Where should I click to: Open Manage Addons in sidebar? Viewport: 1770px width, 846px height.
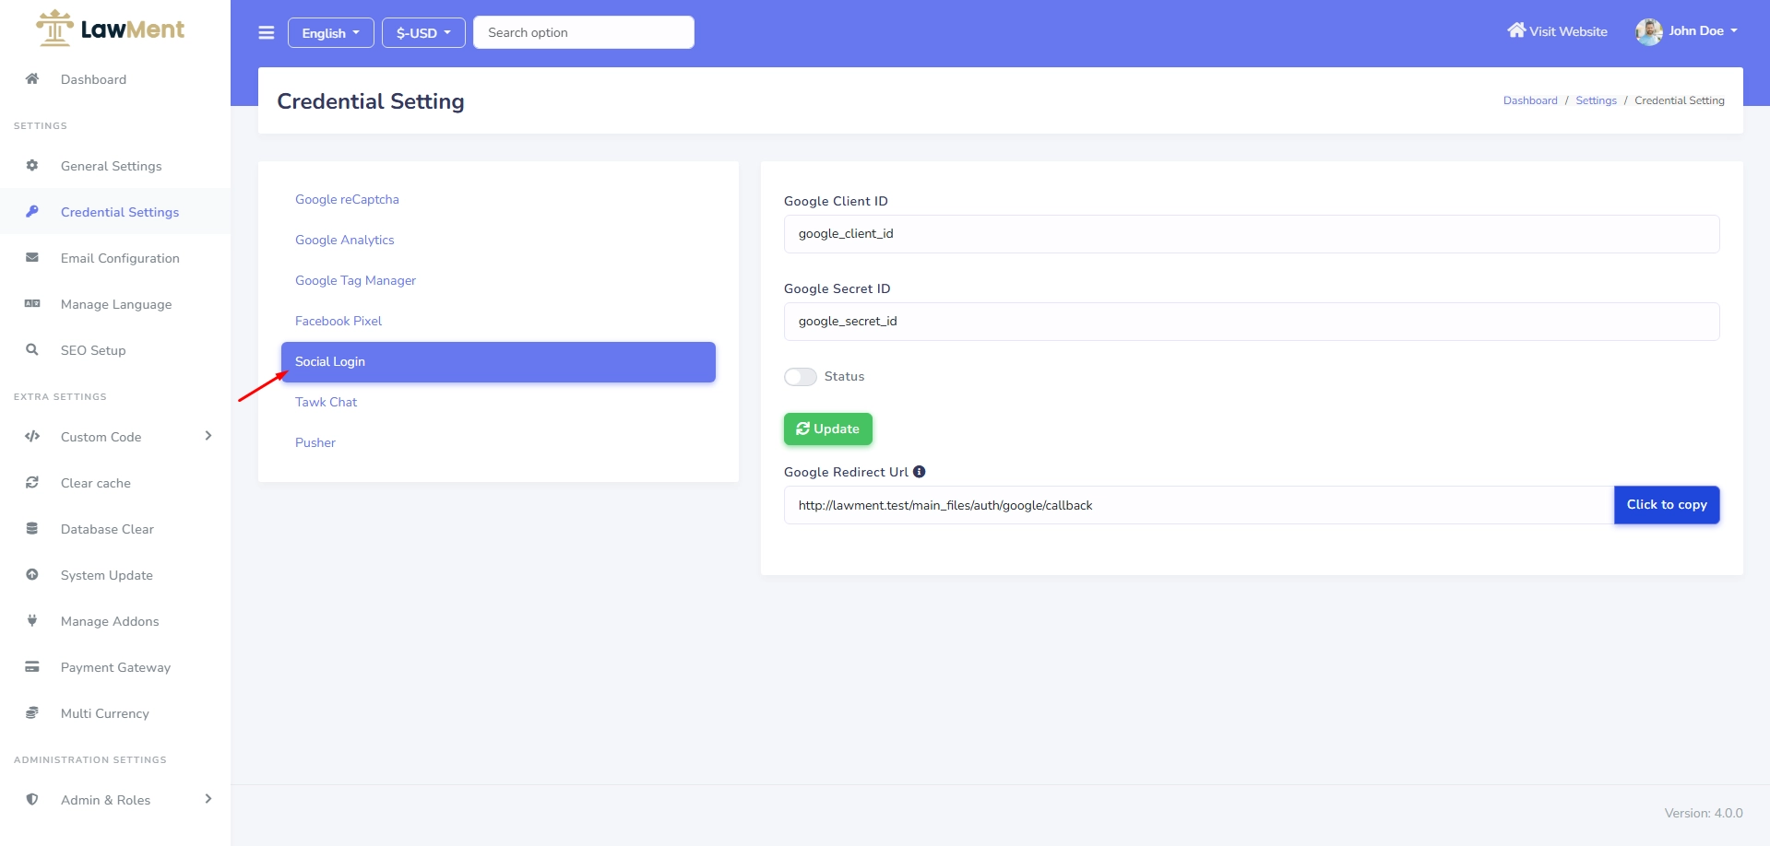coord(115,621)
